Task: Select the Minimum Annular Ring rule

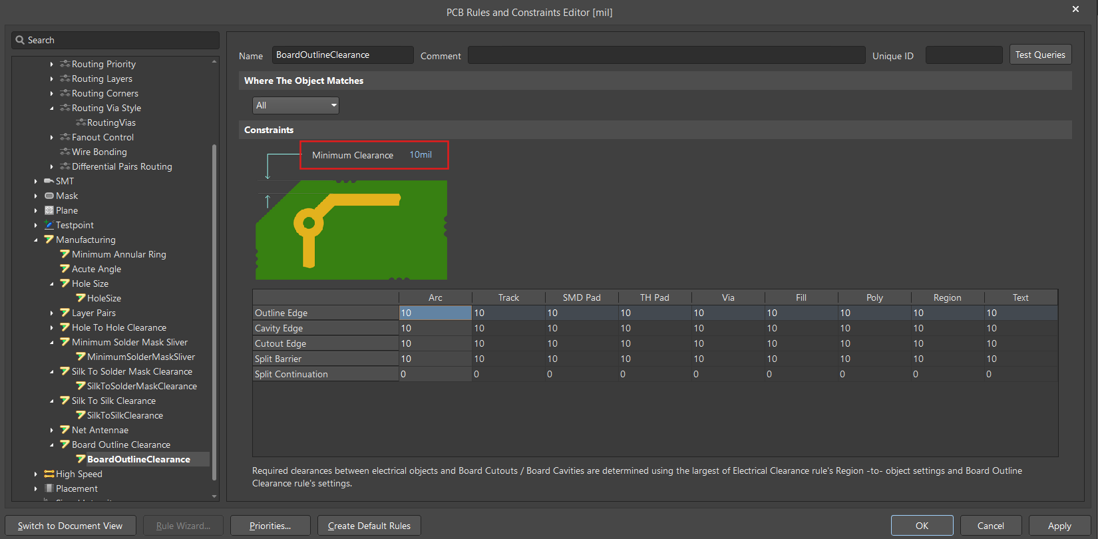Action: tap(118, 254)
